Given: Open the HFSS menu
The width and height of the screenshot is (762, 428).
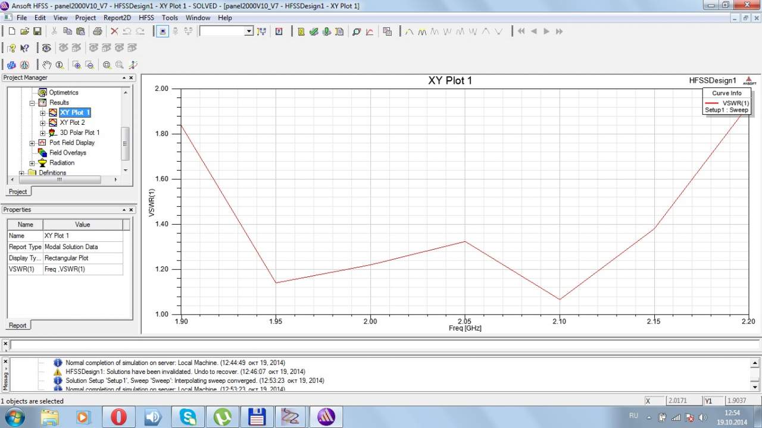Looking at the screenshot, I should 146,18.
